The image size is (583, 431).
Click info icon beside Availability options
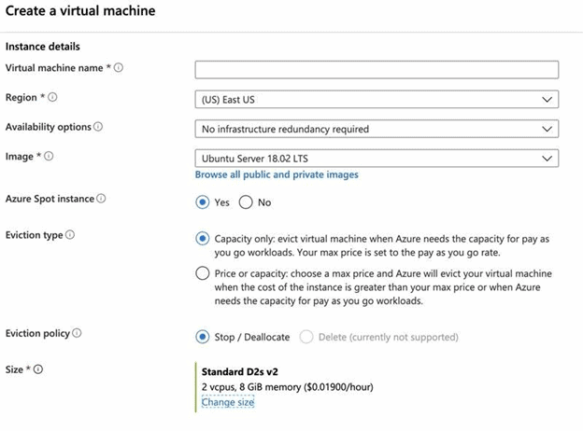[98, 127]
